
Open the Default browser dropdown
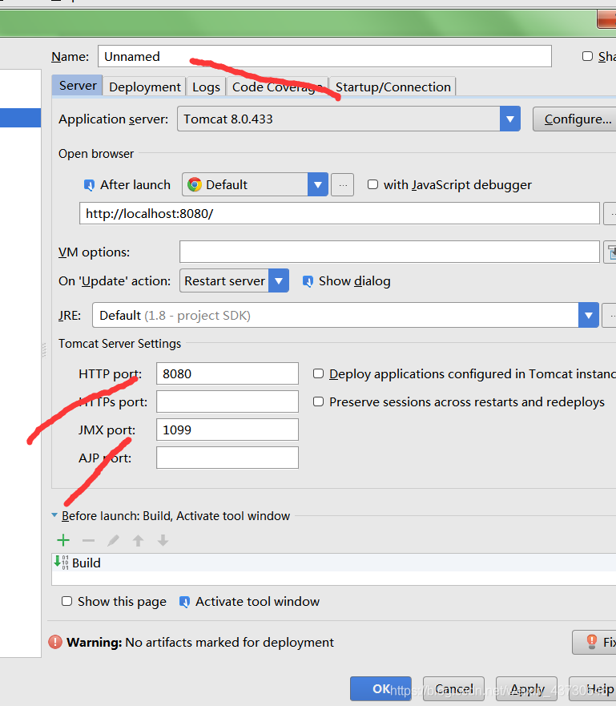coord(318,184)
